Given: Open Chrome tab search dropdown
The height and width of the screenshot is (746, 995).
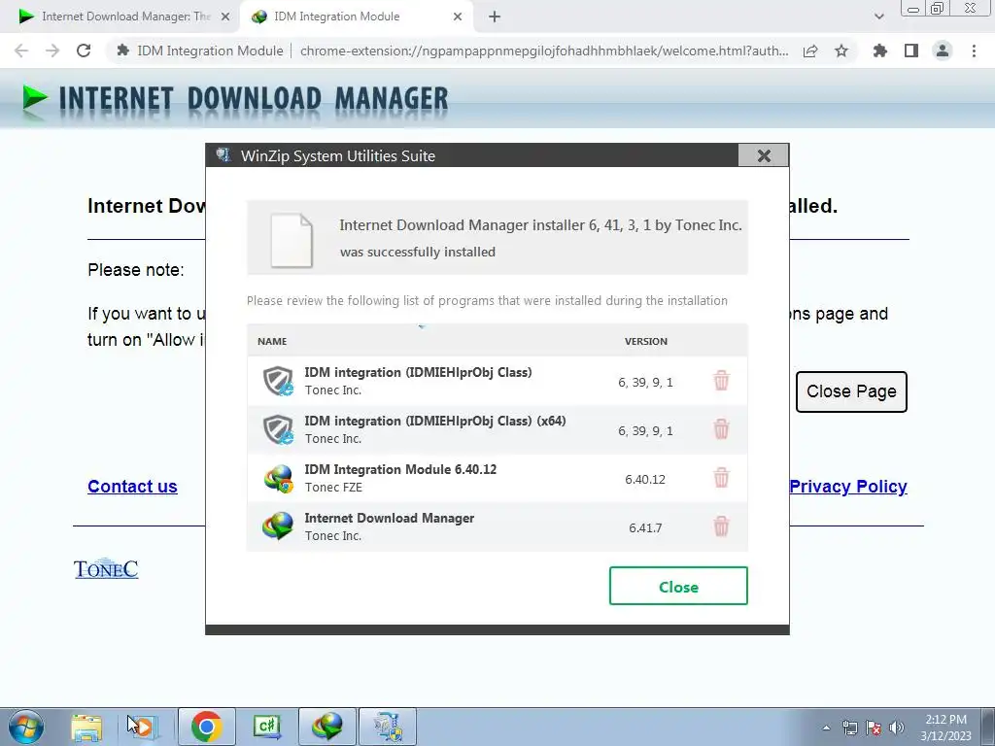Looking at the screenshot, I should [878, 17].
